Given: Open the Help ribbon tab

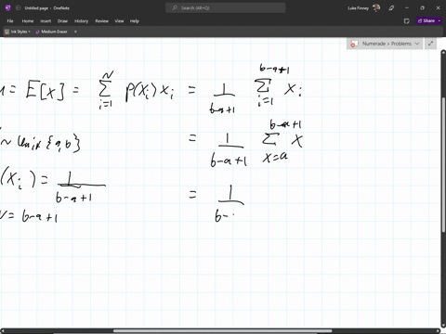Looking at the screenshot, I should [135, 21].
